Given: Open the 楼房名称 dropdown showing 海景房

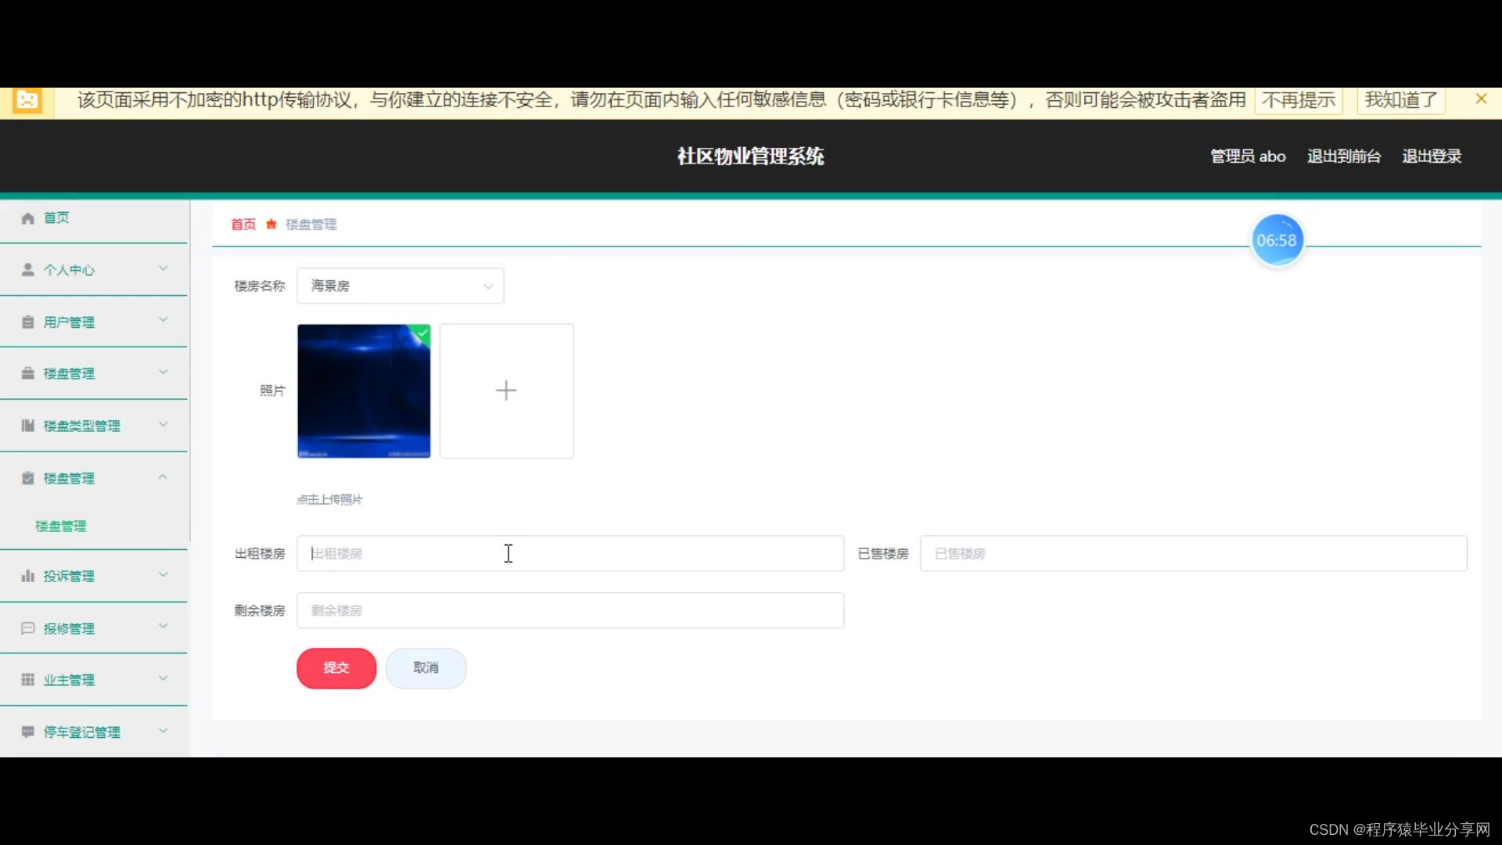Looking at the screenshot, I should pos(400,286).
